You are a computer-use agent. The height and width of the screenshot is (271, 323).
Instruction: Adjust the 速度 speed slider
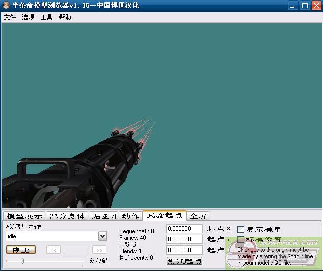click(x=22, y=261)
